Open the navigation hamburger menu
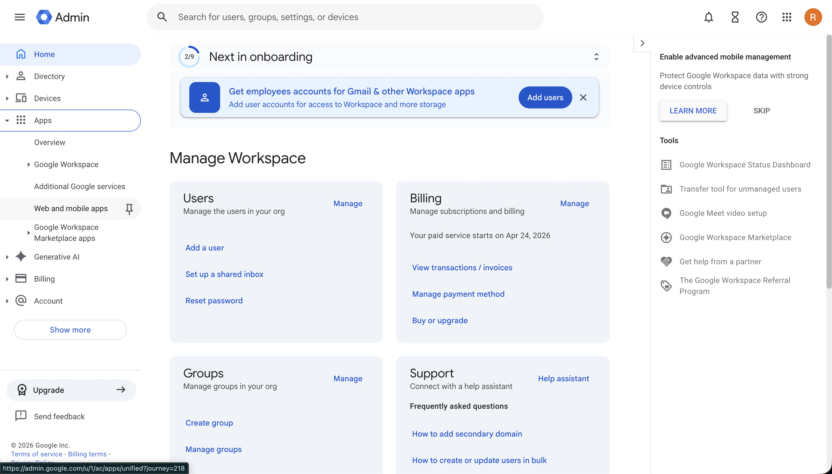Viewport: 832px width, 474px height. coord(19,17)
